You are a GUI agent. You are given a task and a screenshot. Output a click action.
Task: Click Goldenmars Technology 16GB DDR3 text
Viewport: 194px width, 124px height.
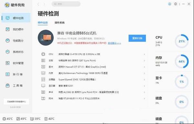83,73
